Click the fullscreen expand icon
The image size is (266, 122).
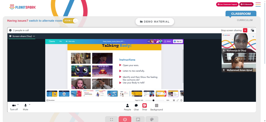click(x=111, y=119)
